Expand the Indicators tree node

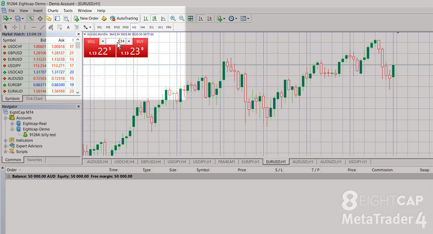(5, 140)
